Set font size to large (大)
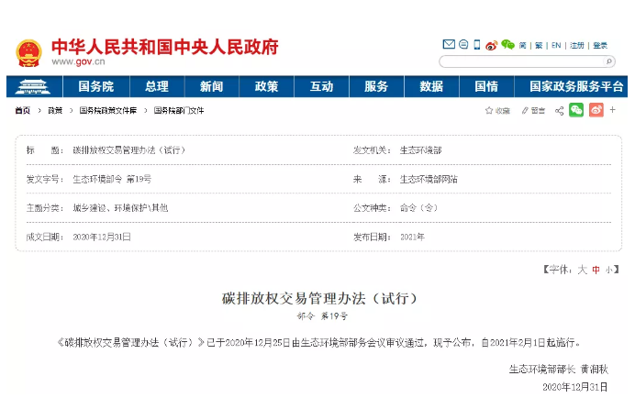Image resolution: width=635 pixels, height=398 pixels. click(x=581, y=270)
